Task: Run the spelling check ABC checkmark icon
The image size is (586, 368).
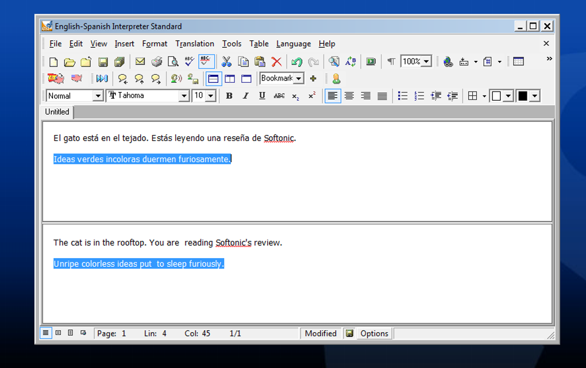Action: click(x=190, y=62)
